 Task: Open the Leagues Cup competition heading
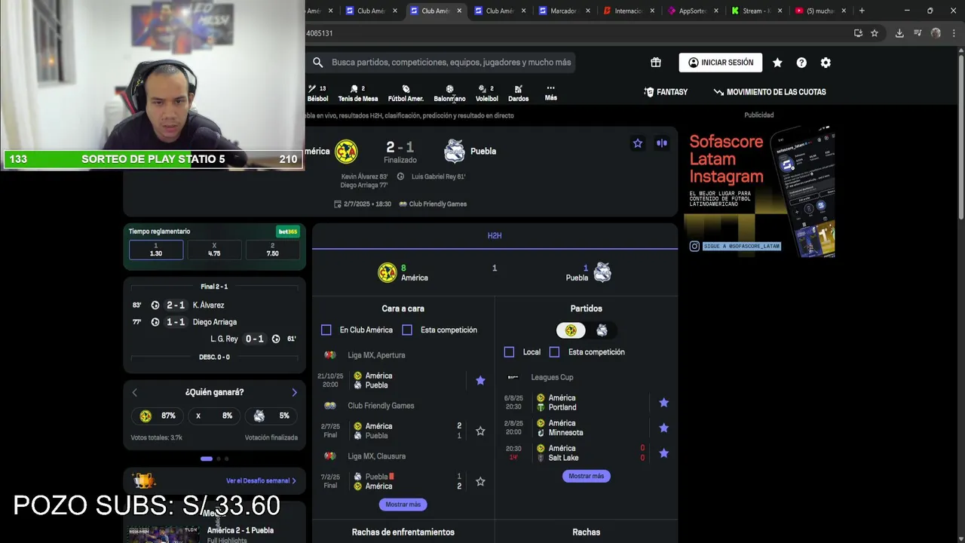552,377
